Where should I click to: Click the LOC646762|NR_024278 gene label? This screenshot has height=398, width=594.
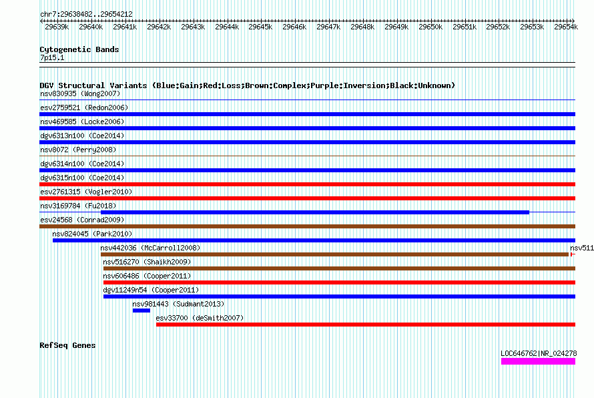coord(539,353)
